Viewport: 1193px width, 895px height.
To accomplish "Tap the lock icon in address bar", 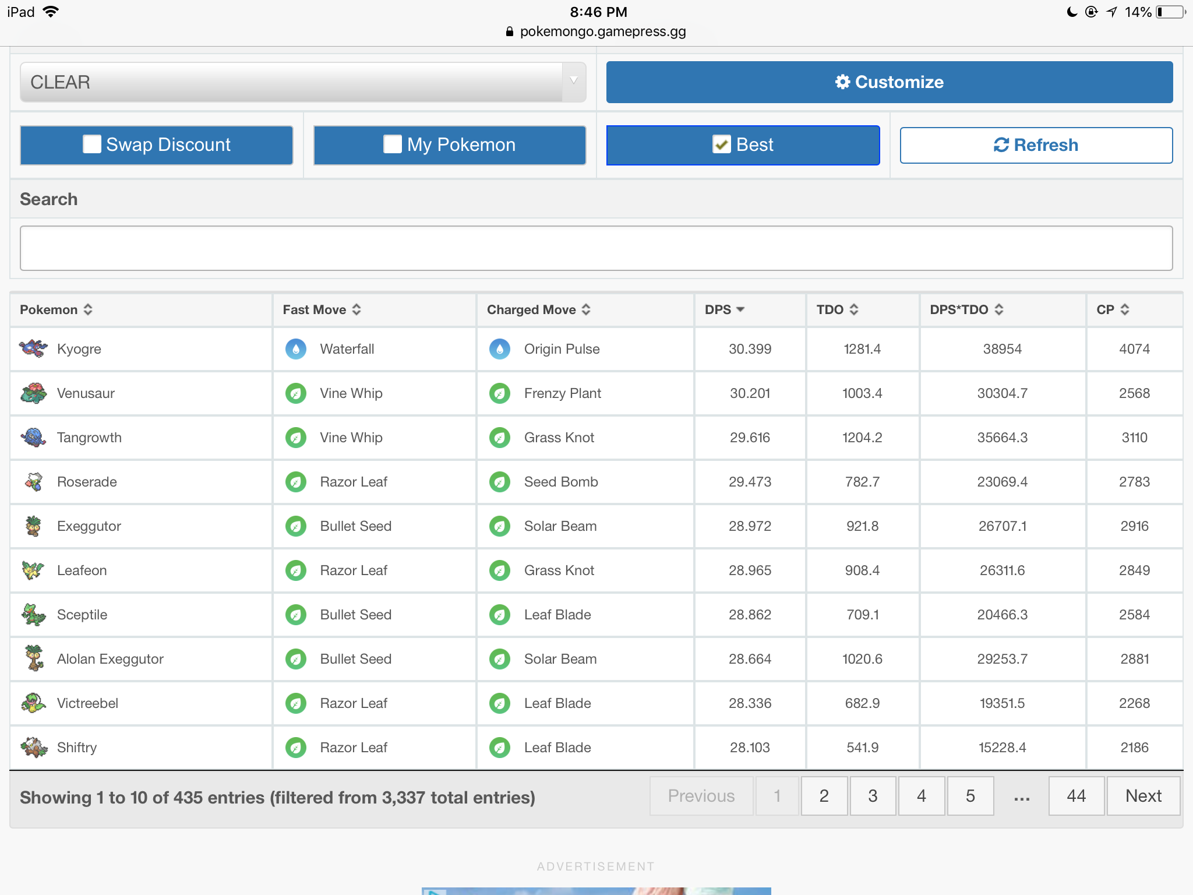I will point(510,31).
